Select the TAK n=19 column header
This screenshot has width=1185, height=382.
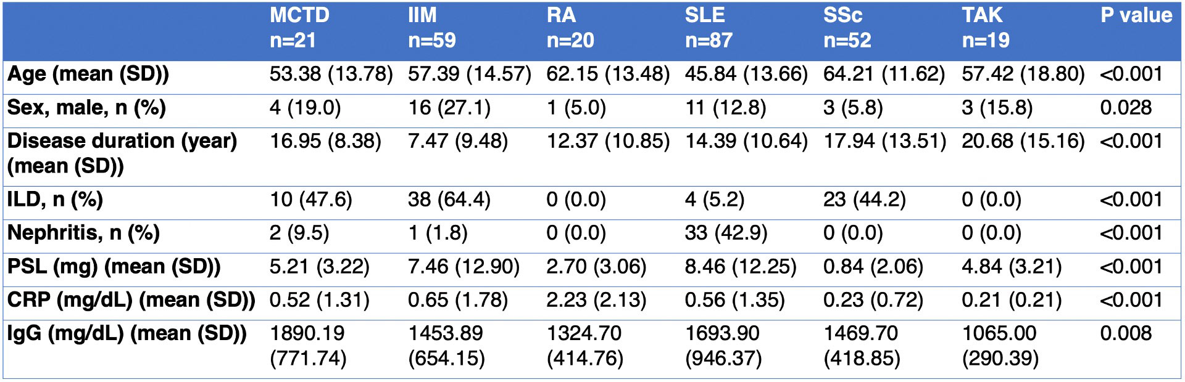[985, 28]
